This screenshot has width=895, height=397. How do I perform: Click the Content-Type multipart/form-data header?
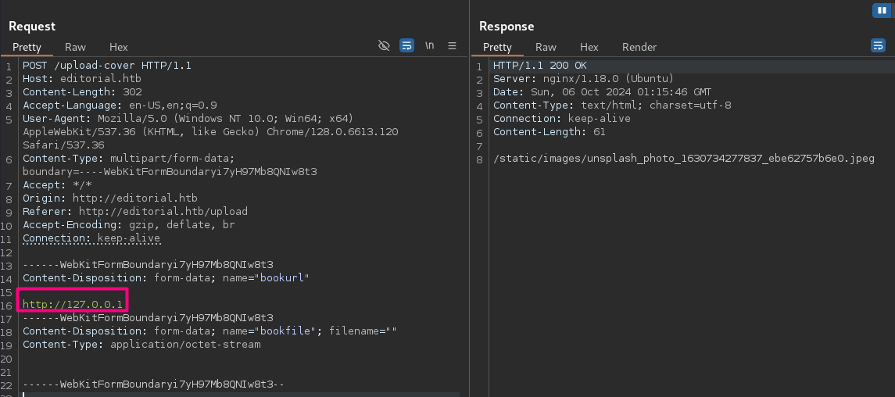tap(128, 159)
